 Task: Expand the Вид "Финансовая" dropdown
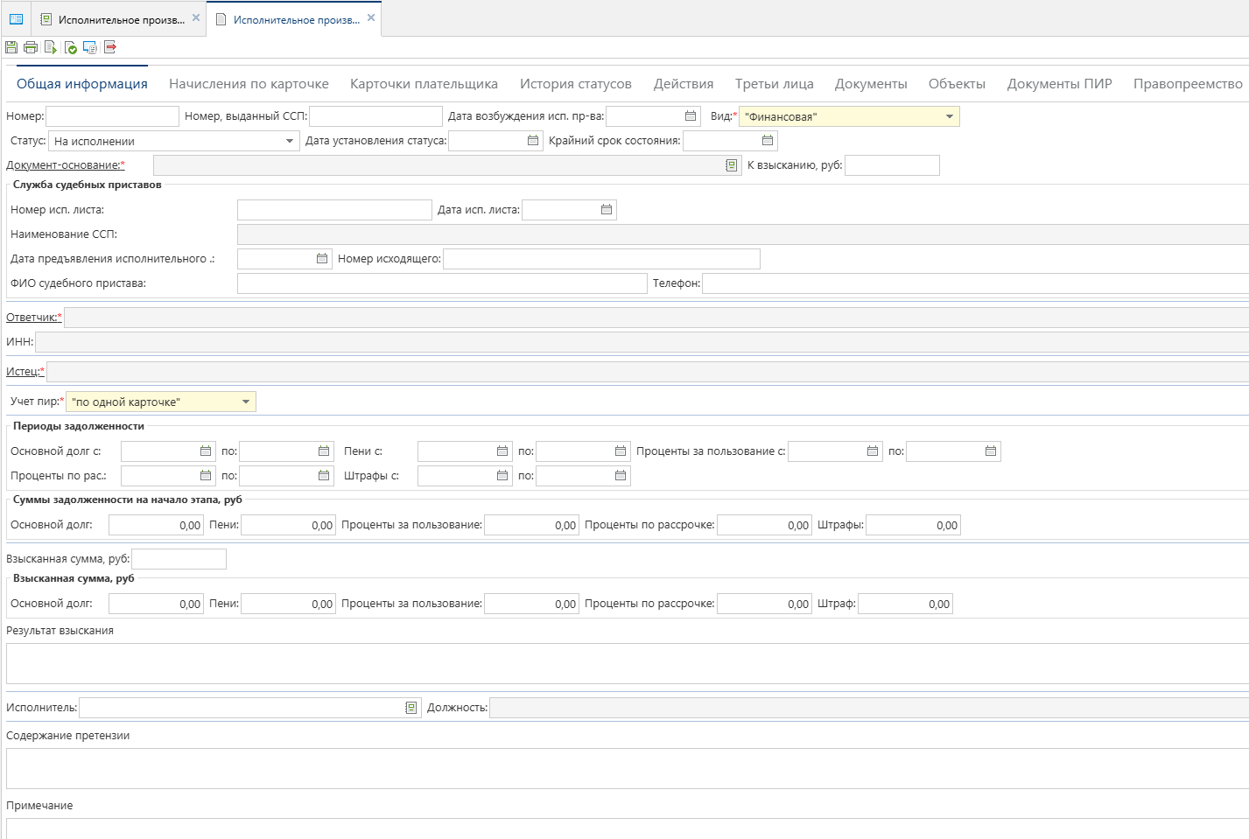click(x=950, y=116)
